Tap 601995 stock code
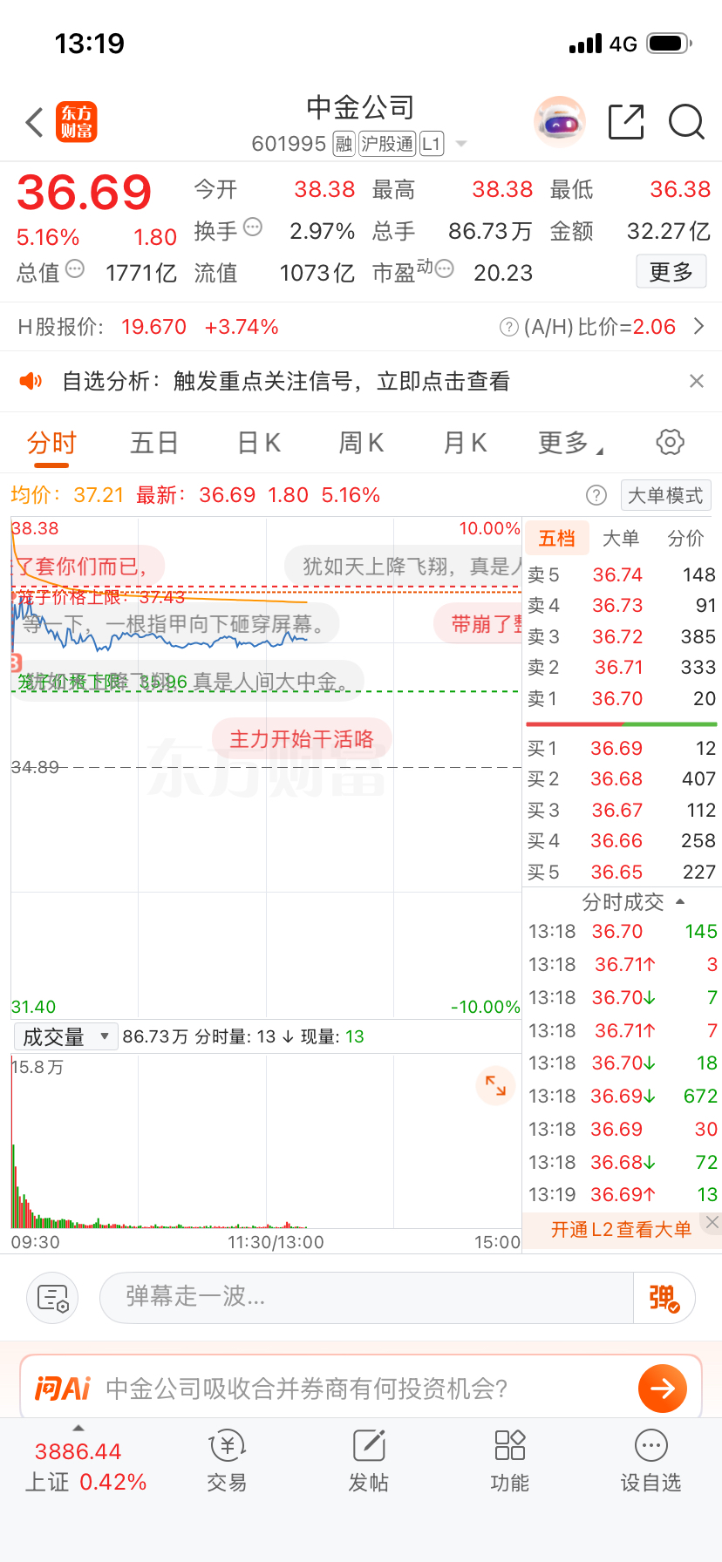 click(289, 144)
